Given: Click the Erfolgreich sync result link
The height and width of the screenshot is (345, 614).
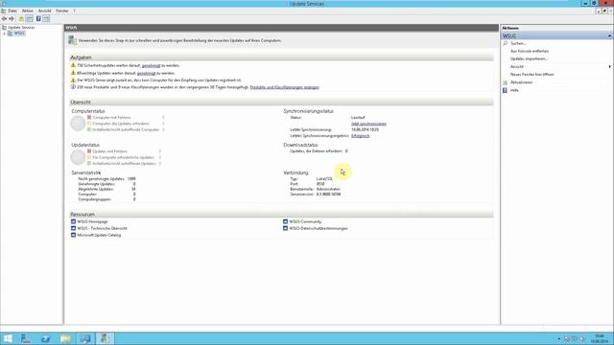Looking at the screenshot, I should tap(361, 136).
